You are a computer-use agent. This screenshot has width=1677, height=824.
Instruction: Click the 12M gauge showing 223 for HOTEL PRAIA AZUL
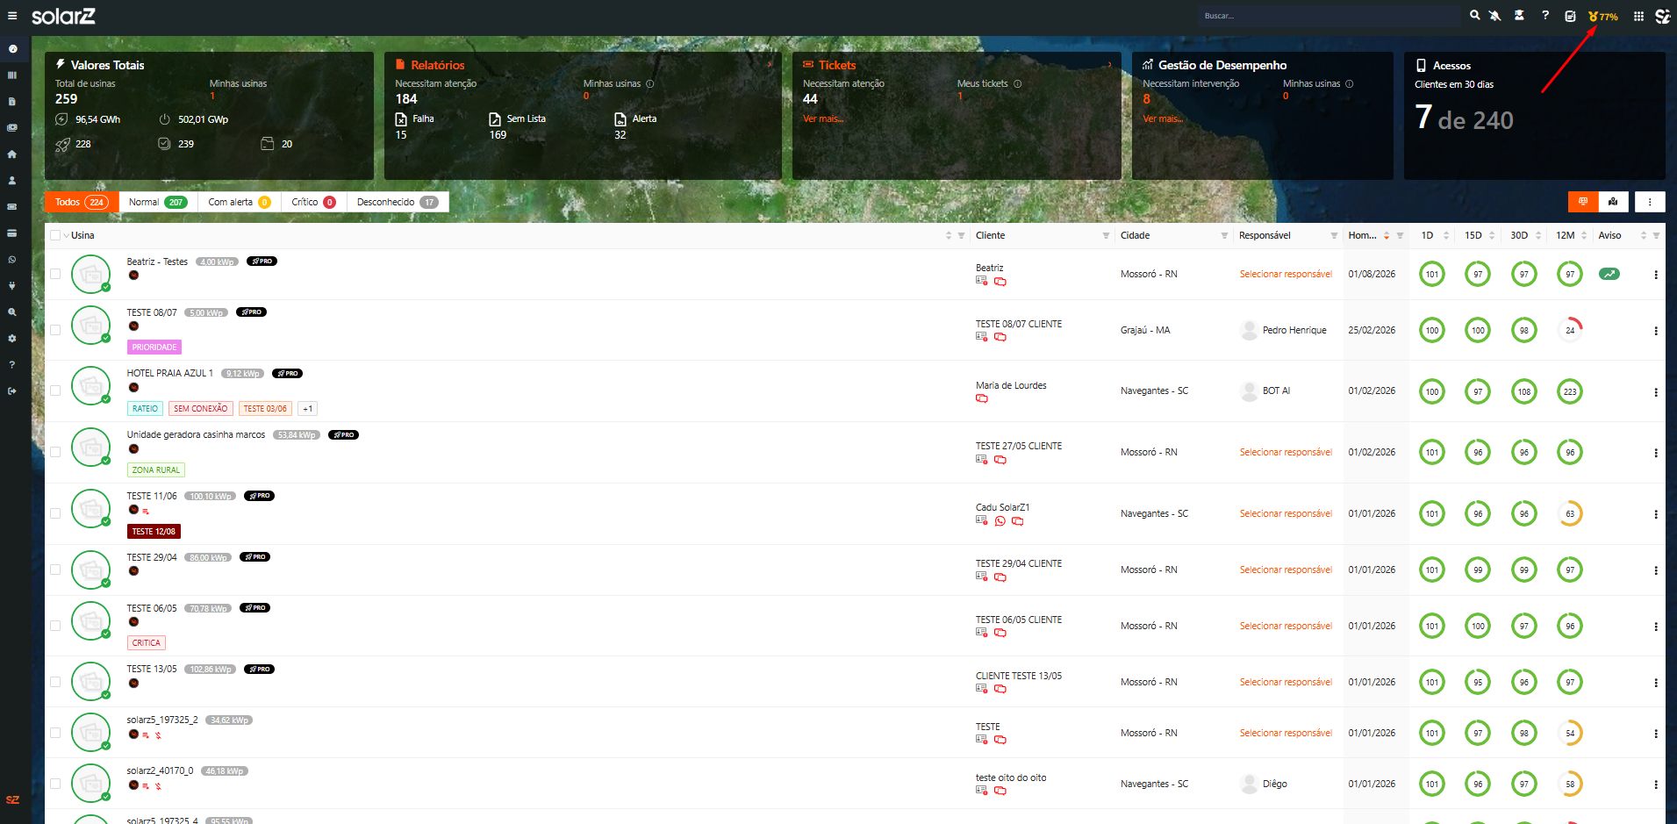tap(1570, 391)
